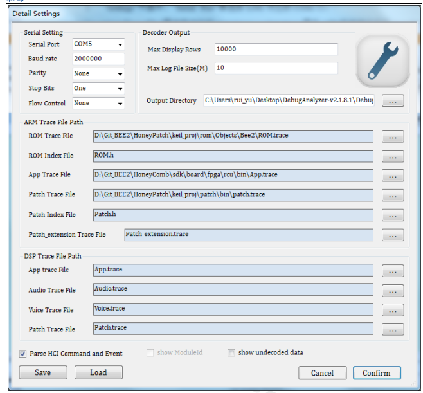Viewport: 423px width, 393px height.
Task: Click the Confirm button
Action: pyautogui.click(x=377, y=373)
